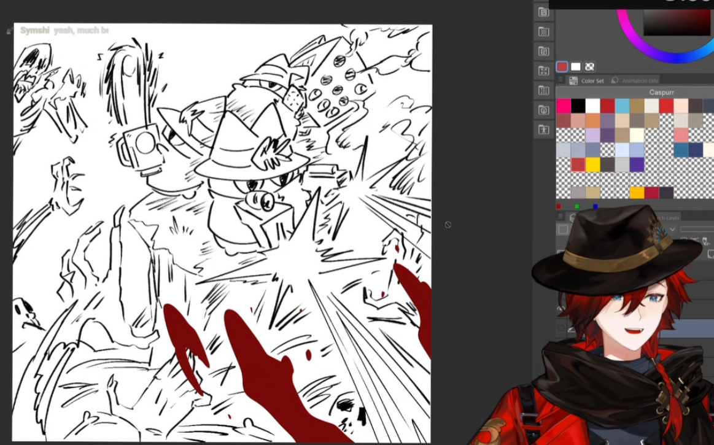Screen dimensions: 714x445
Task: Open the 3D cube material folder icon
Action: pos(544,110)
